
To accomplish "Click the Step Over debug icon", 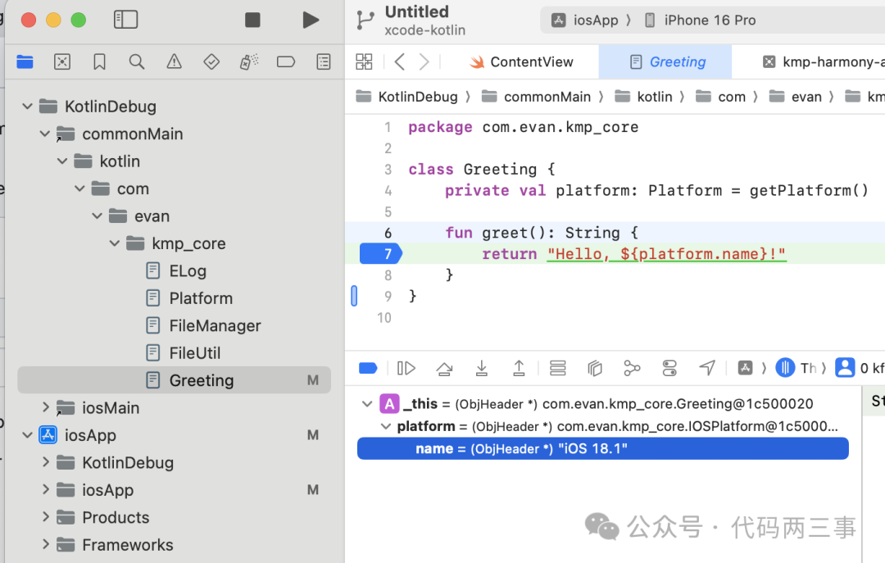I will 444,368.
